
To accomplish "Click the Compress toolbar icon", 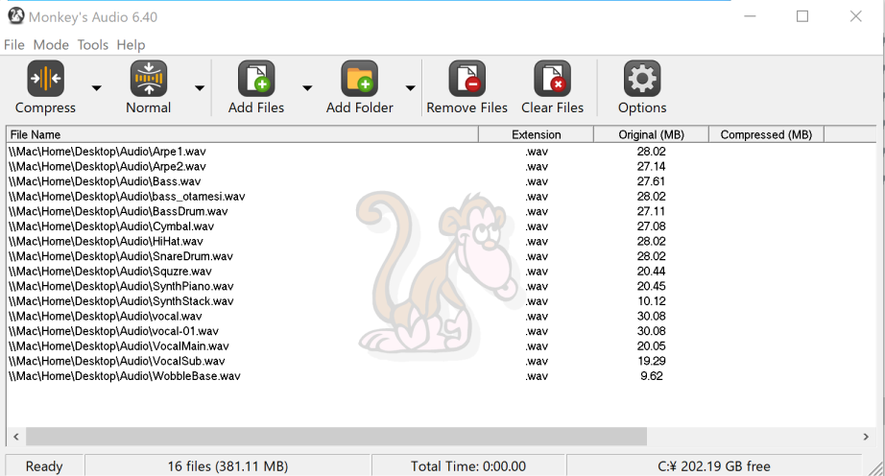I will point(45,79).
